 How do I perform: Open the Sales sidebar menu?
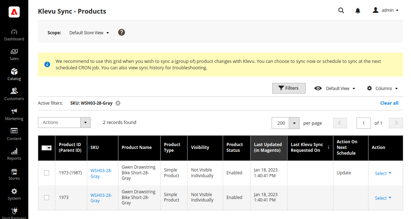(14, 55)
